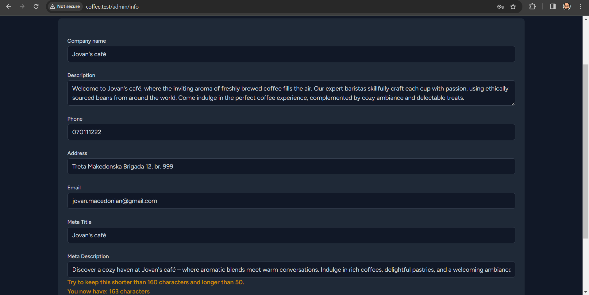This screenshot has width=589, height=295.
Task: Click the browser forward arrow
Action: point(22,6)
